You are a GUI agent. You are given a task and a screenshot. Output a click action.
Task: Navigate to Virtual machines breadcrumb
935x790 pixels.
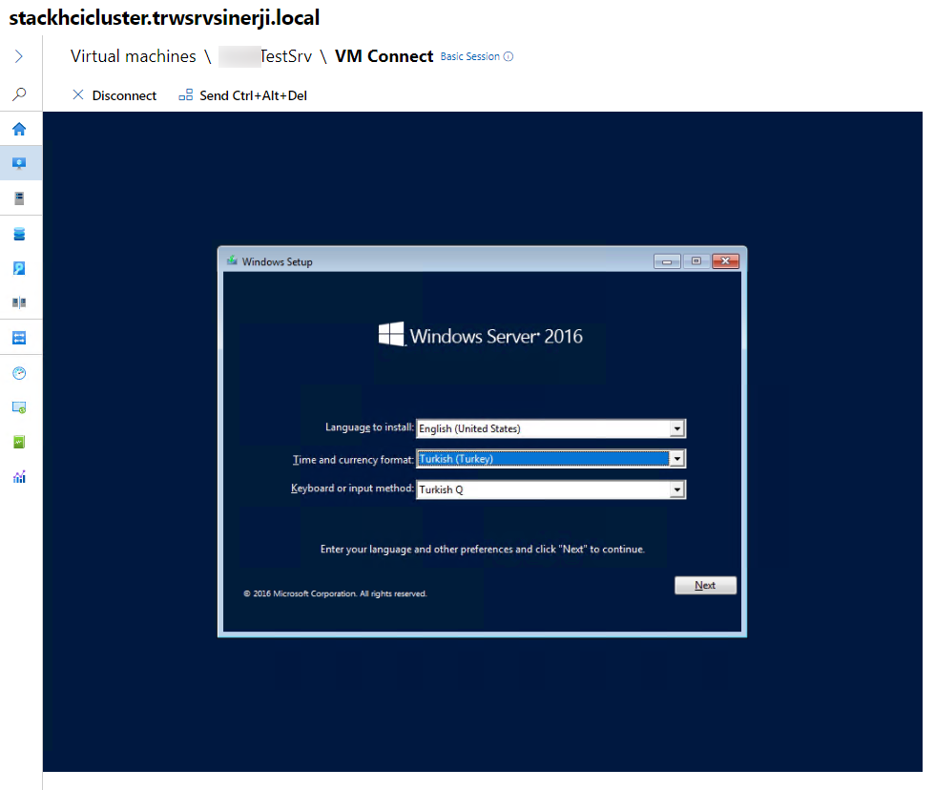(133, 56)
